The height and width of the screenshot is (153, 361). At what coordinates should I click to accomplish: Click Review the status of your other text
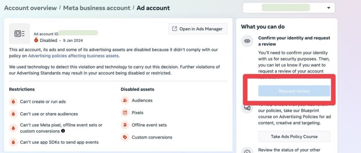click(x=289, y=150)
